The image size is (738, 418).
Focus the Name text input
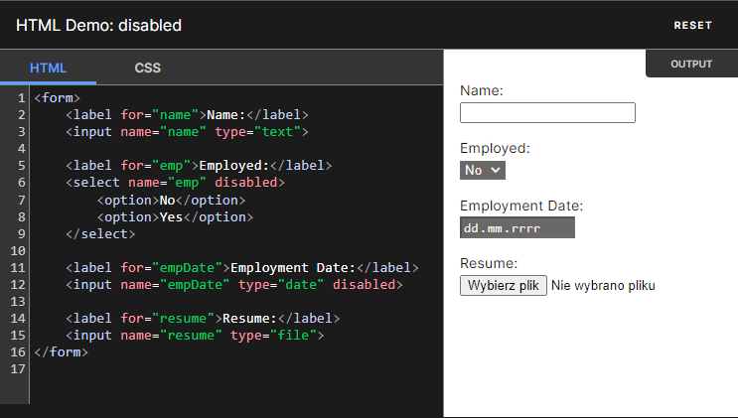point(547,112)
